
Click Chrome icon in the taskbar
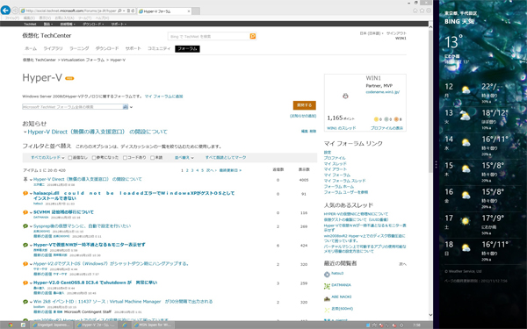[x=11, y=325]
